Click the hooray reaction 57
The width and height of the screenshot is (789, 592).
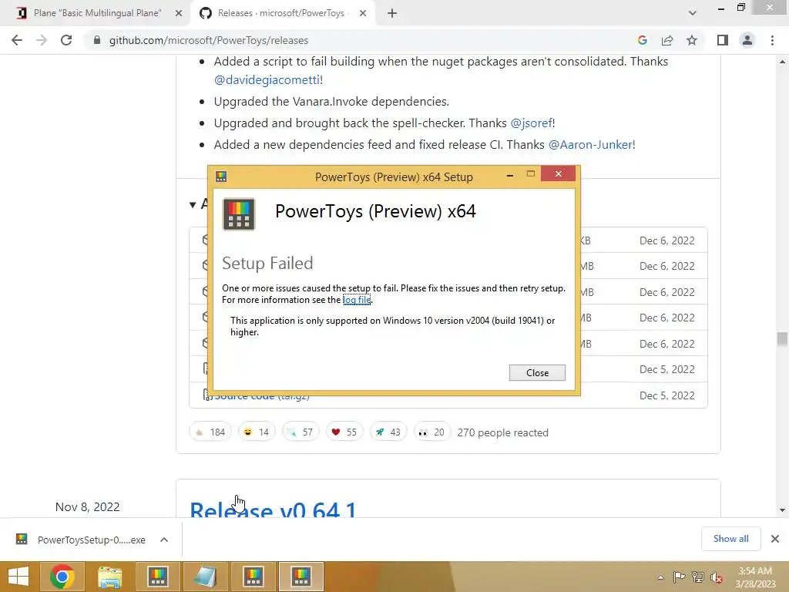coord(300,432)
